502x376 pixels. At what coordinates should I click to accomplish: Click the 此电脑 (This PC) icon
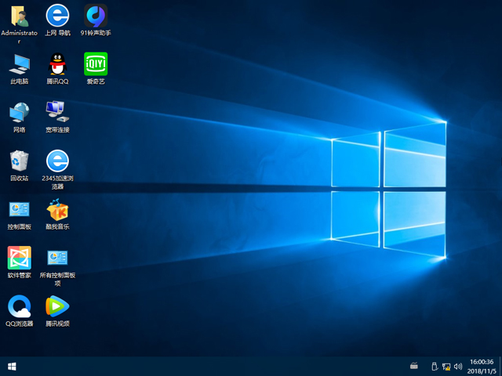click(x=19, y=64)
